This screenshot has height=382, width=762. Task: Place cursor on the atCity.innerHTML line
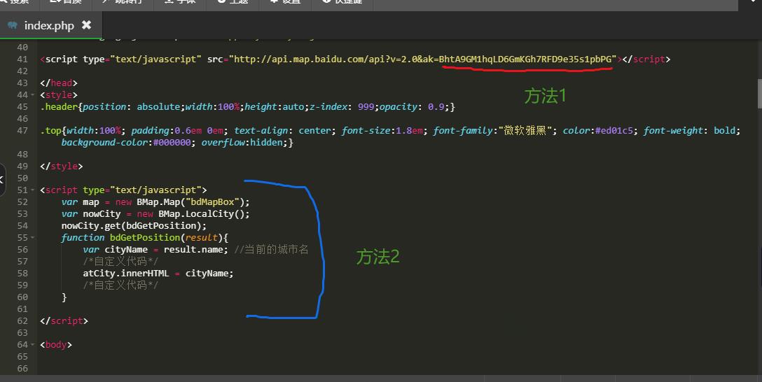(x=158, y=274)
